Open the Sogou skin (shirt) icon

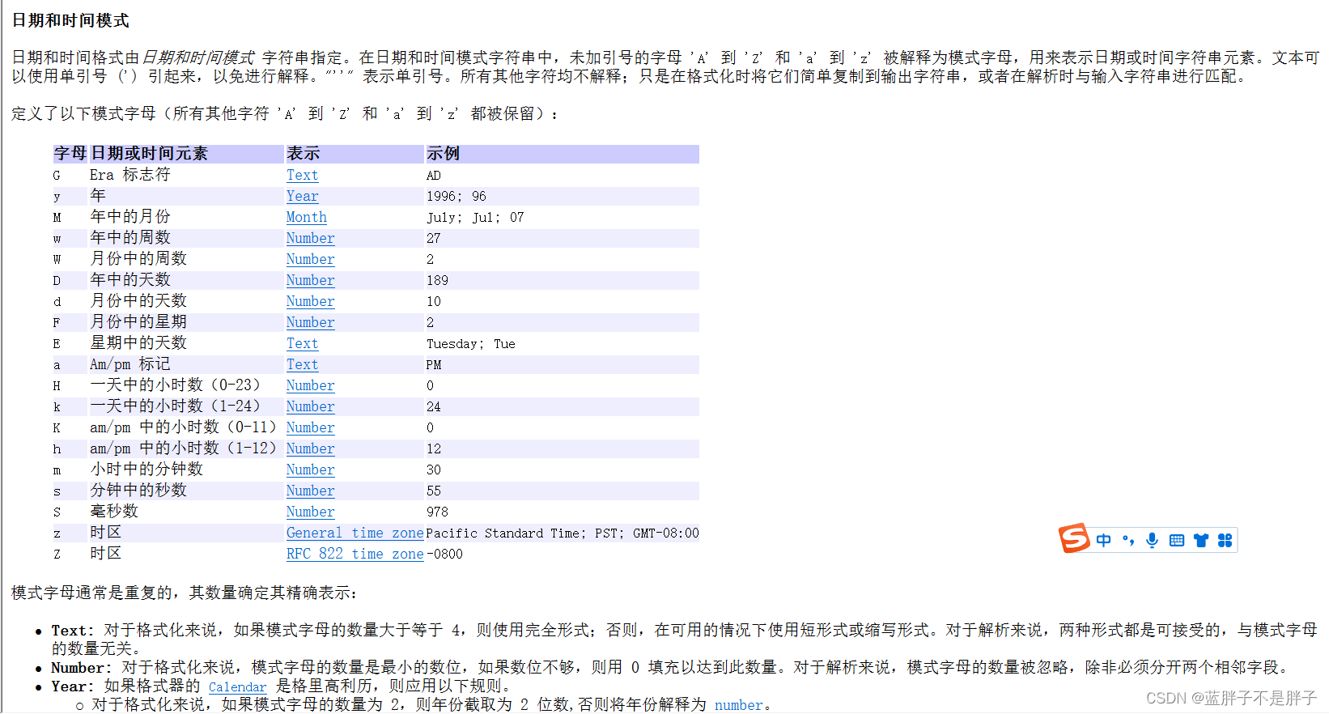pyautogui.click(x=1201, y=540)
